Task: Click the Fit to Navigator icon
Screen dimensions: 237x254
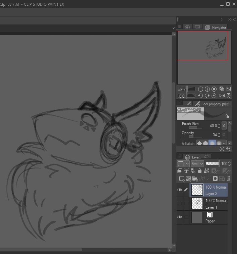Action: pos(222,89)
